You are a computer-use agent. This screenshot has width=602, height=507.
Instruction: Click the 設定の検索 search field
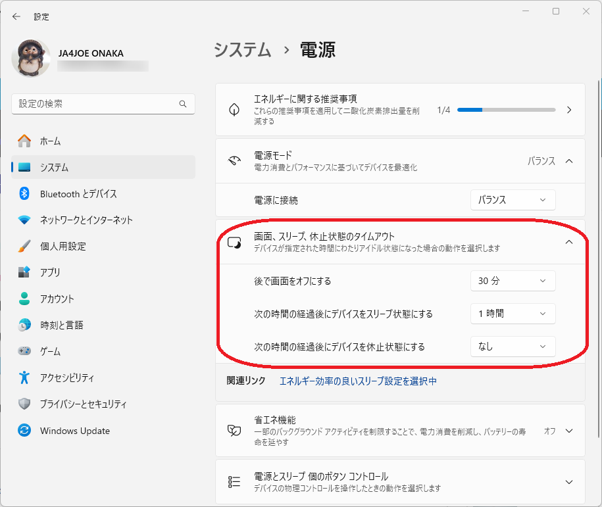[103, 104]
